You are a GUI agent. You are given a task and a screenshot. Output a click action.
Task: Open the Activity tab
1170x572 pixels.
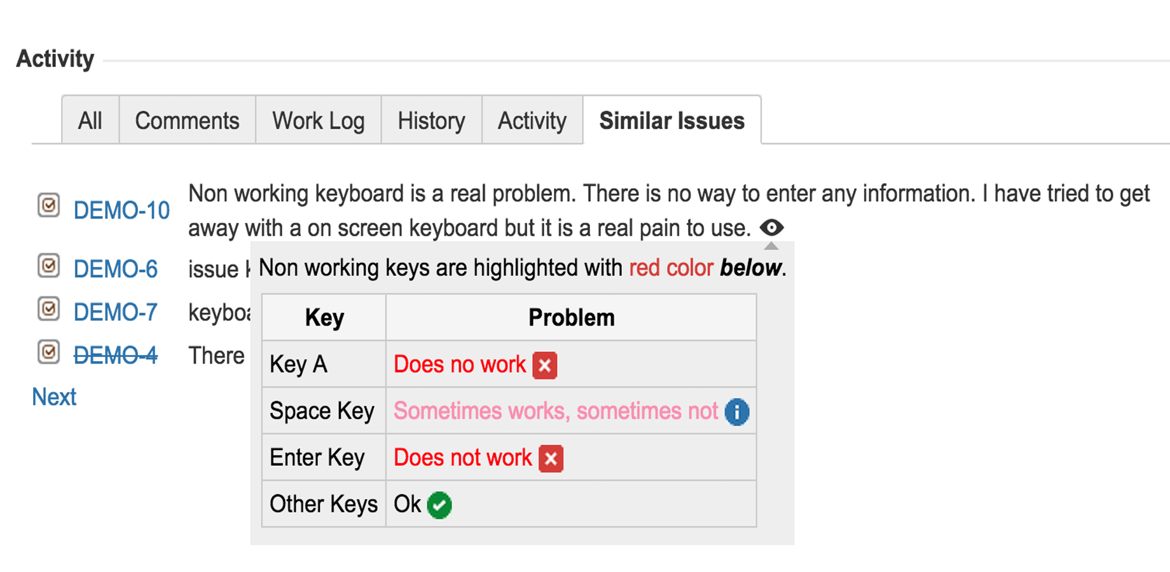(x=532, y=121)
